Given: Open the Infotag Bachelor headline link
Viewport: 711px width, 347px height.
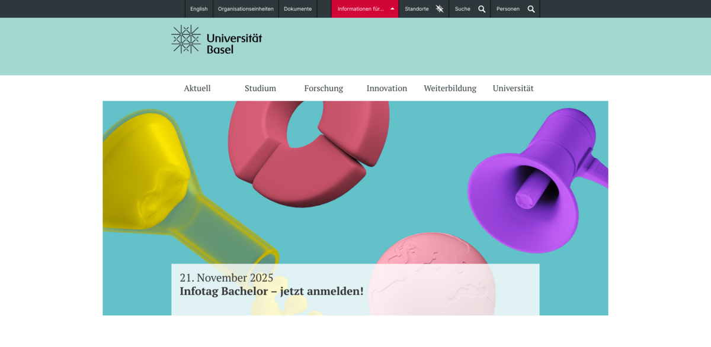Looking at the screenshot, I should (x=271, y=291).
